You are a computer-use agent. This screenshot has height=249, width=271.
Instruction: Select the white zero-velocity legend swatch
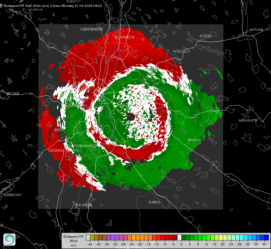(x=179, y=238)
